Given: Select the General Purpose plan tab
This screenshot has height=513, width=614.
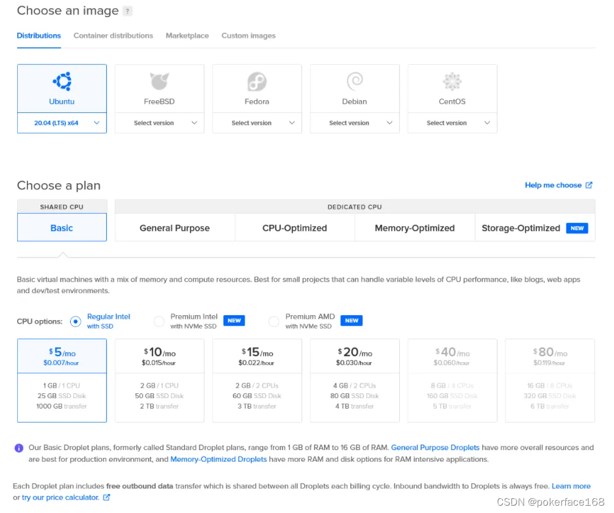Looking at the screenshot, I should point(175,228).
